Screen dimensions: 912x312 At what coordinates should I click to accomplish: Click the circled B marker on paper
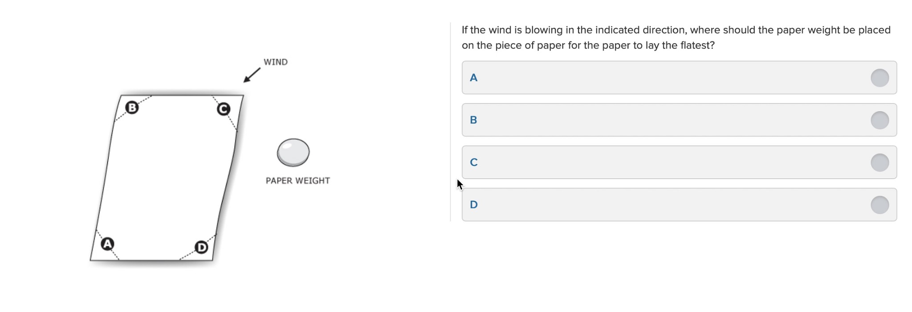[x=132, y=108]
